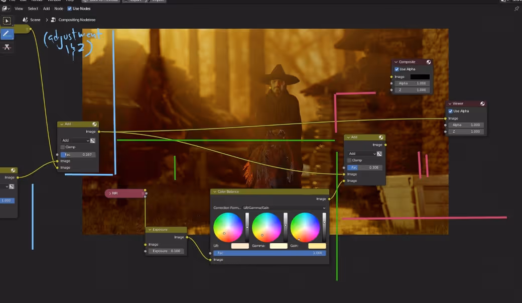Click the Back to Preview button
This screenshot has height=303, width=522.
pyautogui.click(x=100, y=1)
